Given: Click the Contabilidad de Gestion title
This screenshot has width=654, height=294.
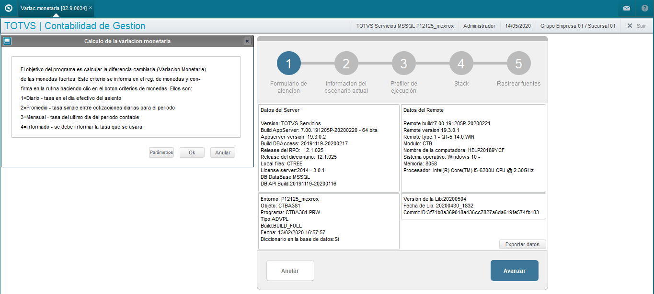Looking at the screenshot, I should 95,26.
